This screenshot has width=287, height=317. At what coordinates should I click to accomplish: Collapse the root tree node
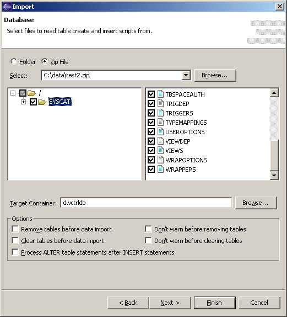13,93
